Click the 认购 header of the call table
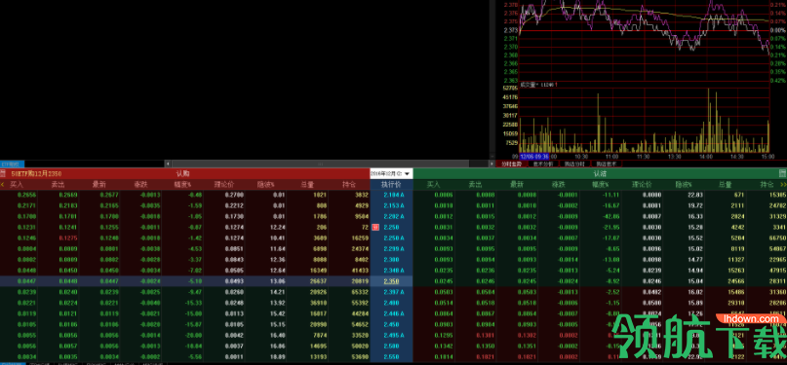This screenshot has width=787, height=365. (x=182, y=173)
